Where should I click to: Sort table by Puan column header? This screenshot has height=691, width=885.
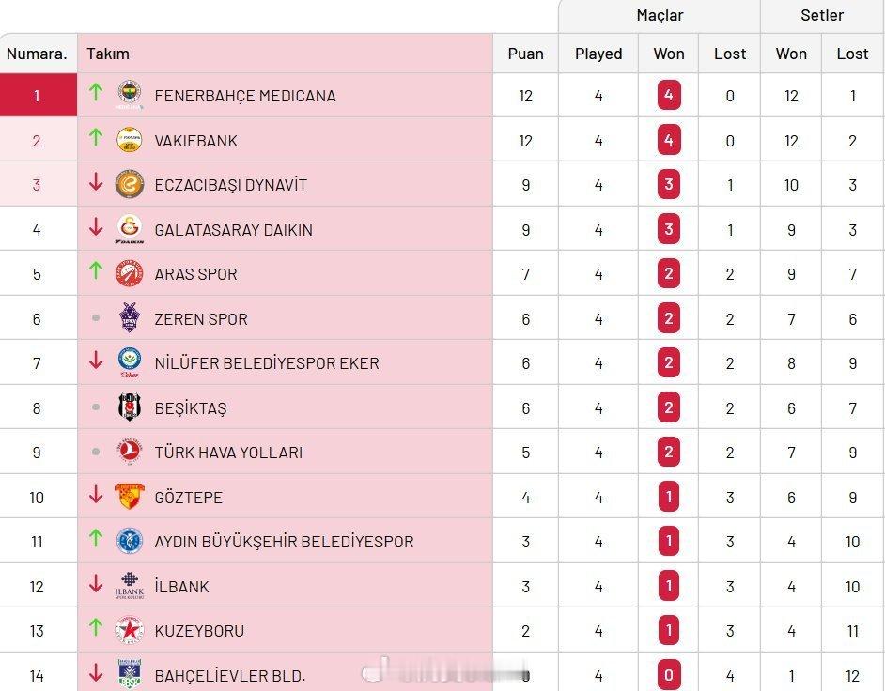click(525, 54)
